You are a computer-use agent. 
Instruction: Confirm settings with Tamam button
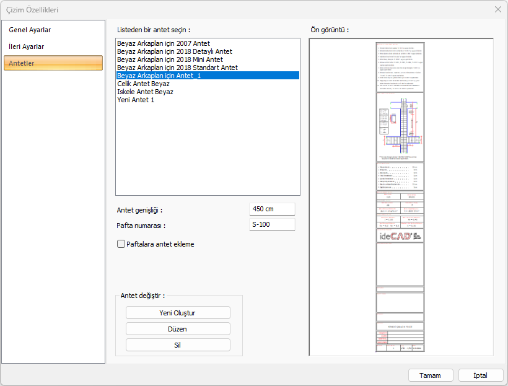431,375
